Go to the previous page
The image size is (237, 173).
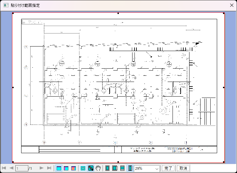[x=11, y=168]
